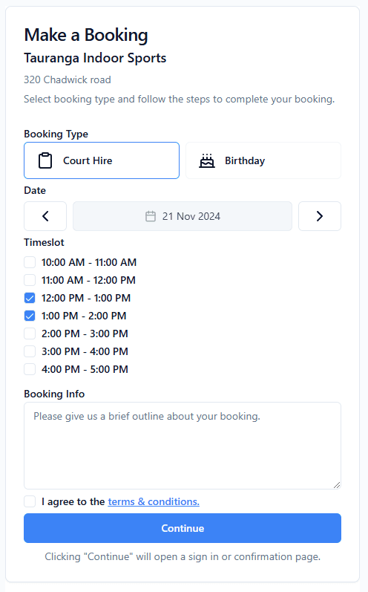Go to previous day with left chevron
This screenshot has width=368, height=592.
tap(45, 216)
